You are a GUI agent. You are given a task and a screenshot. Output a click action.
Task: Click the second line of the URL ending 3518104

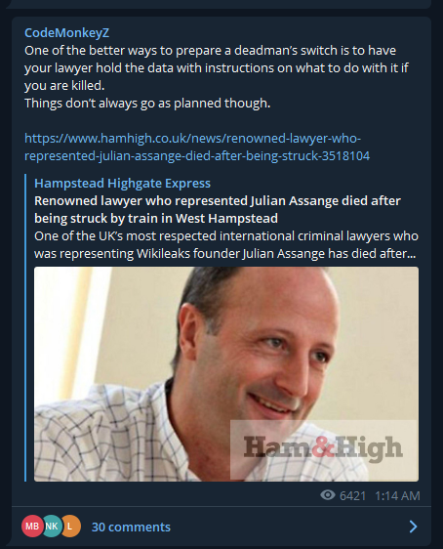coord(197,155)
